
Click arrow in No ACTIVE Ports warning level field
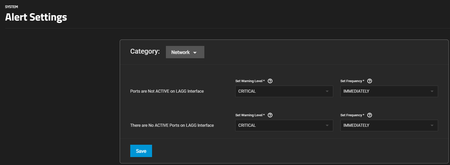(x=327, y=125)
